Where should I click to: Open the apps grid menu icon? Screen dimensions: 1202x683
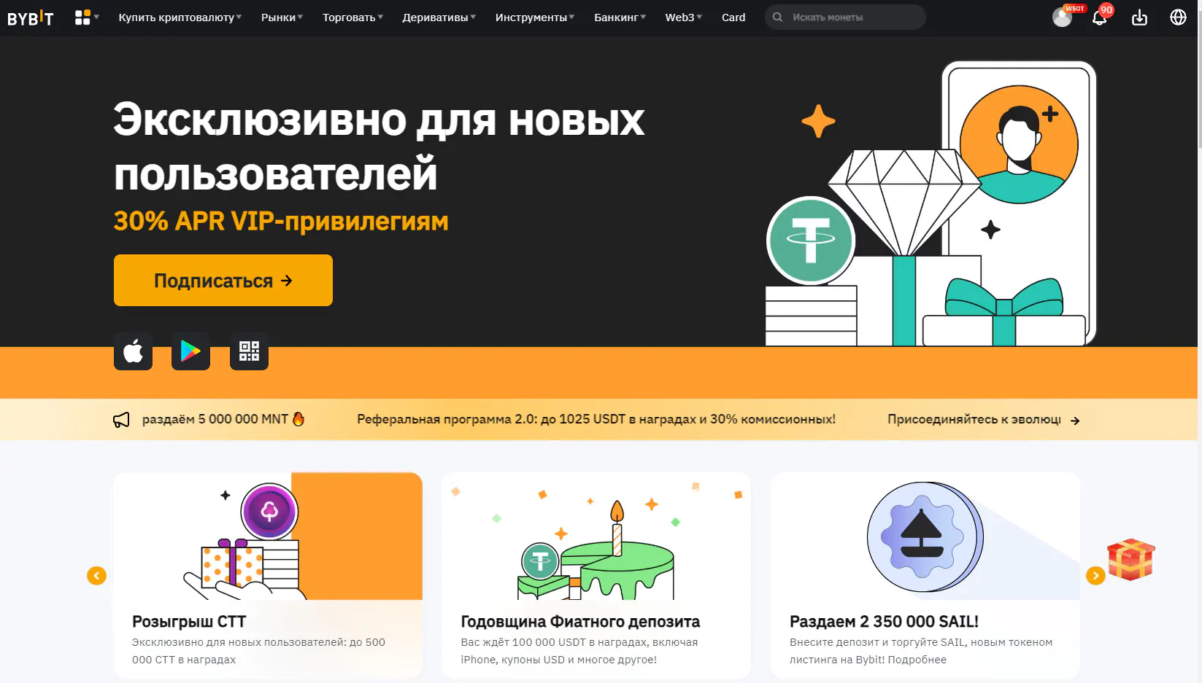[86, 17]
